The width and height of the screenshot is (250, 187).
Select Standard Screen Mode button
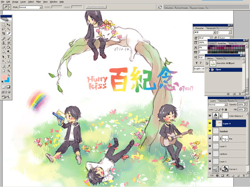3,92
